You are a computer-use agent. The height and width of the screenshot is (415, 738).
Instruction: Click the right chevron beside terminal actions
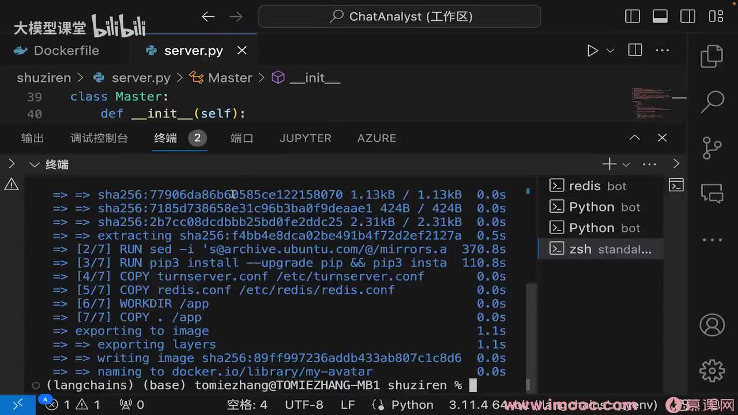(x=676, y=164)
